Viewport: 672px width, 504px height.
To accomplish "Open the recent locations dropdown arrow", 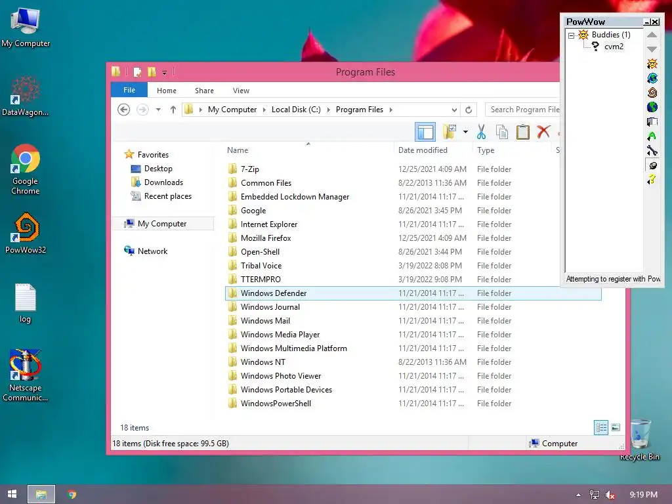I will pyautogui.click(x=158, y=110).
